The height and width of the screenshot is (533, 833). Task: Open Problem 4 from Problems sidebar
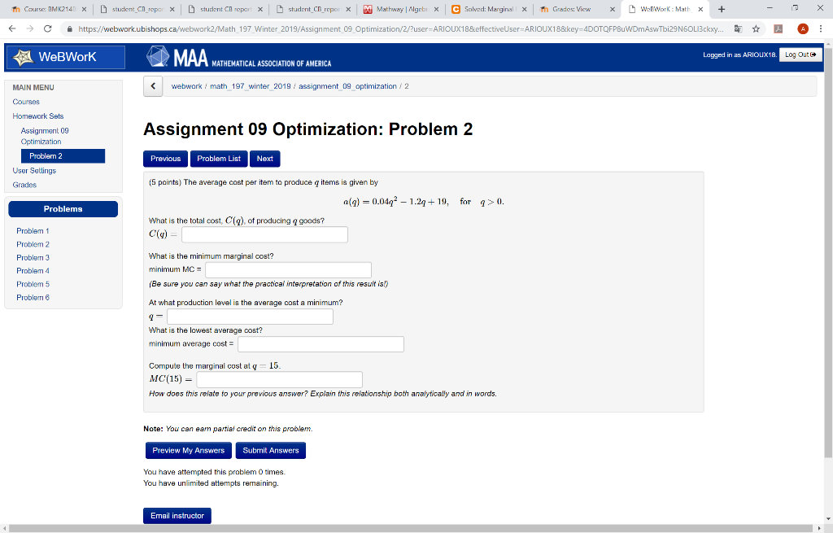coord(33,270)
